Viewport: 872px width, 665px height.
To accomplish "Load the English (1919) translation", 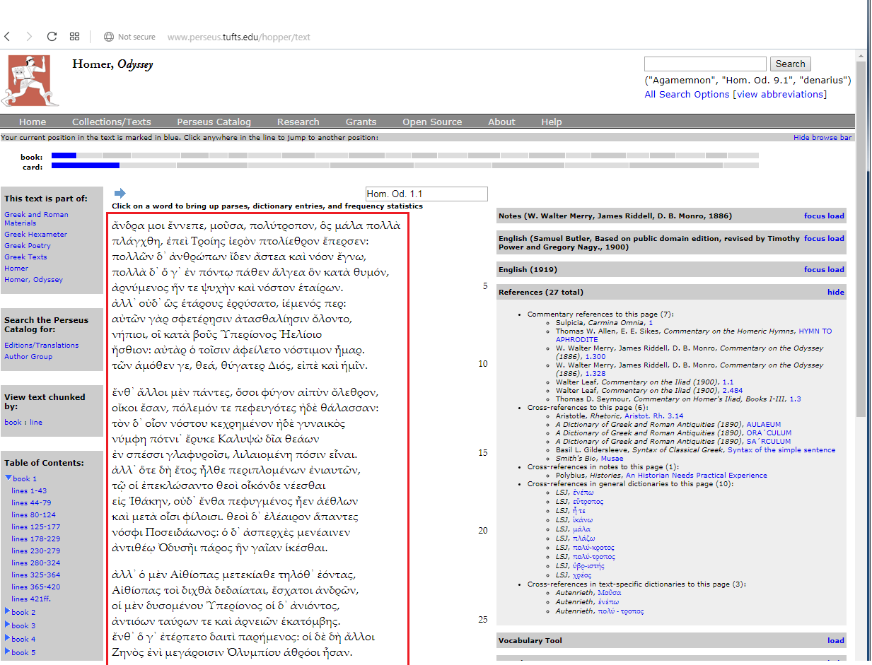I will click(835, 269).
